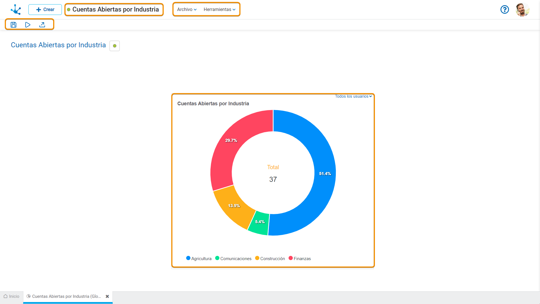The image size is (540, 304).
Task: Open the Todos los usuarios dropdown
Action: pyautogui.click(x=353, y=96)
